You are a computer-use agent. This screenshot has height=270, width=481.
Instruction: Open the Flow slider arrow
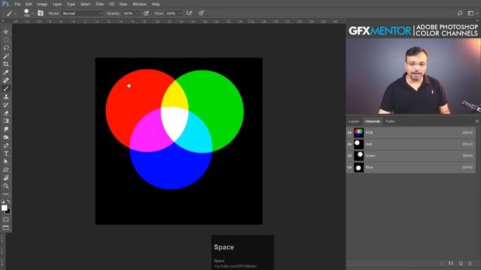[x=180, y=13]
